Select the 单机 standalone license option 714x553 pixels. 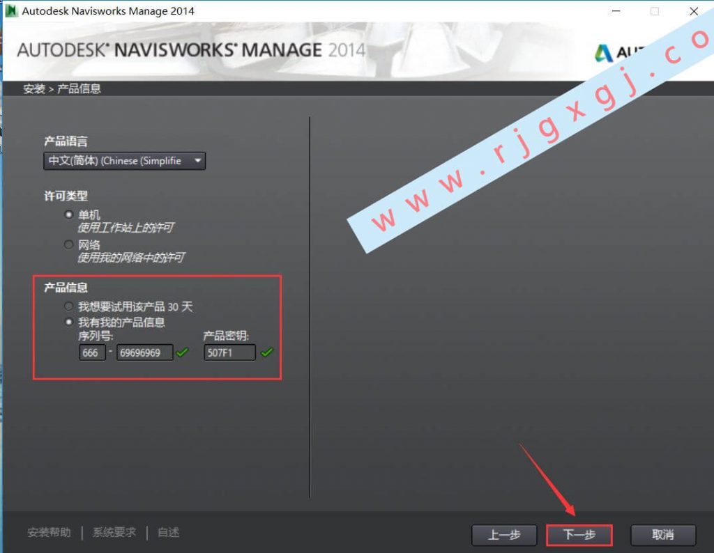click(x=69, y=215)
